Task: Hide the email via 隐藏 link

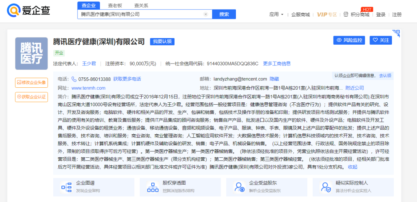Action: [x=274, y=79]
